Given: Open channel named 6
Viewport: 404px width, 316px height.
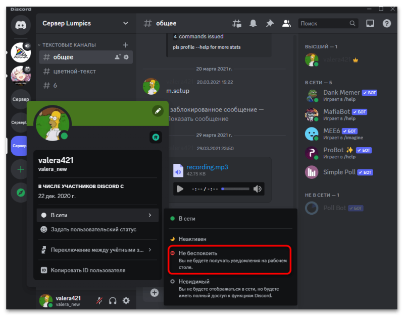Looking at the screenshot, I should point(86,85).
